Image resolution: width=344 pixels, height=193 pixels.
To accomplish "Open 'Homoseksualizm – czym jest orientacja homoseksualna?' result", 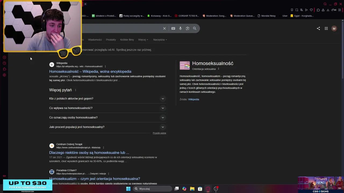I will tap(95, 179).
